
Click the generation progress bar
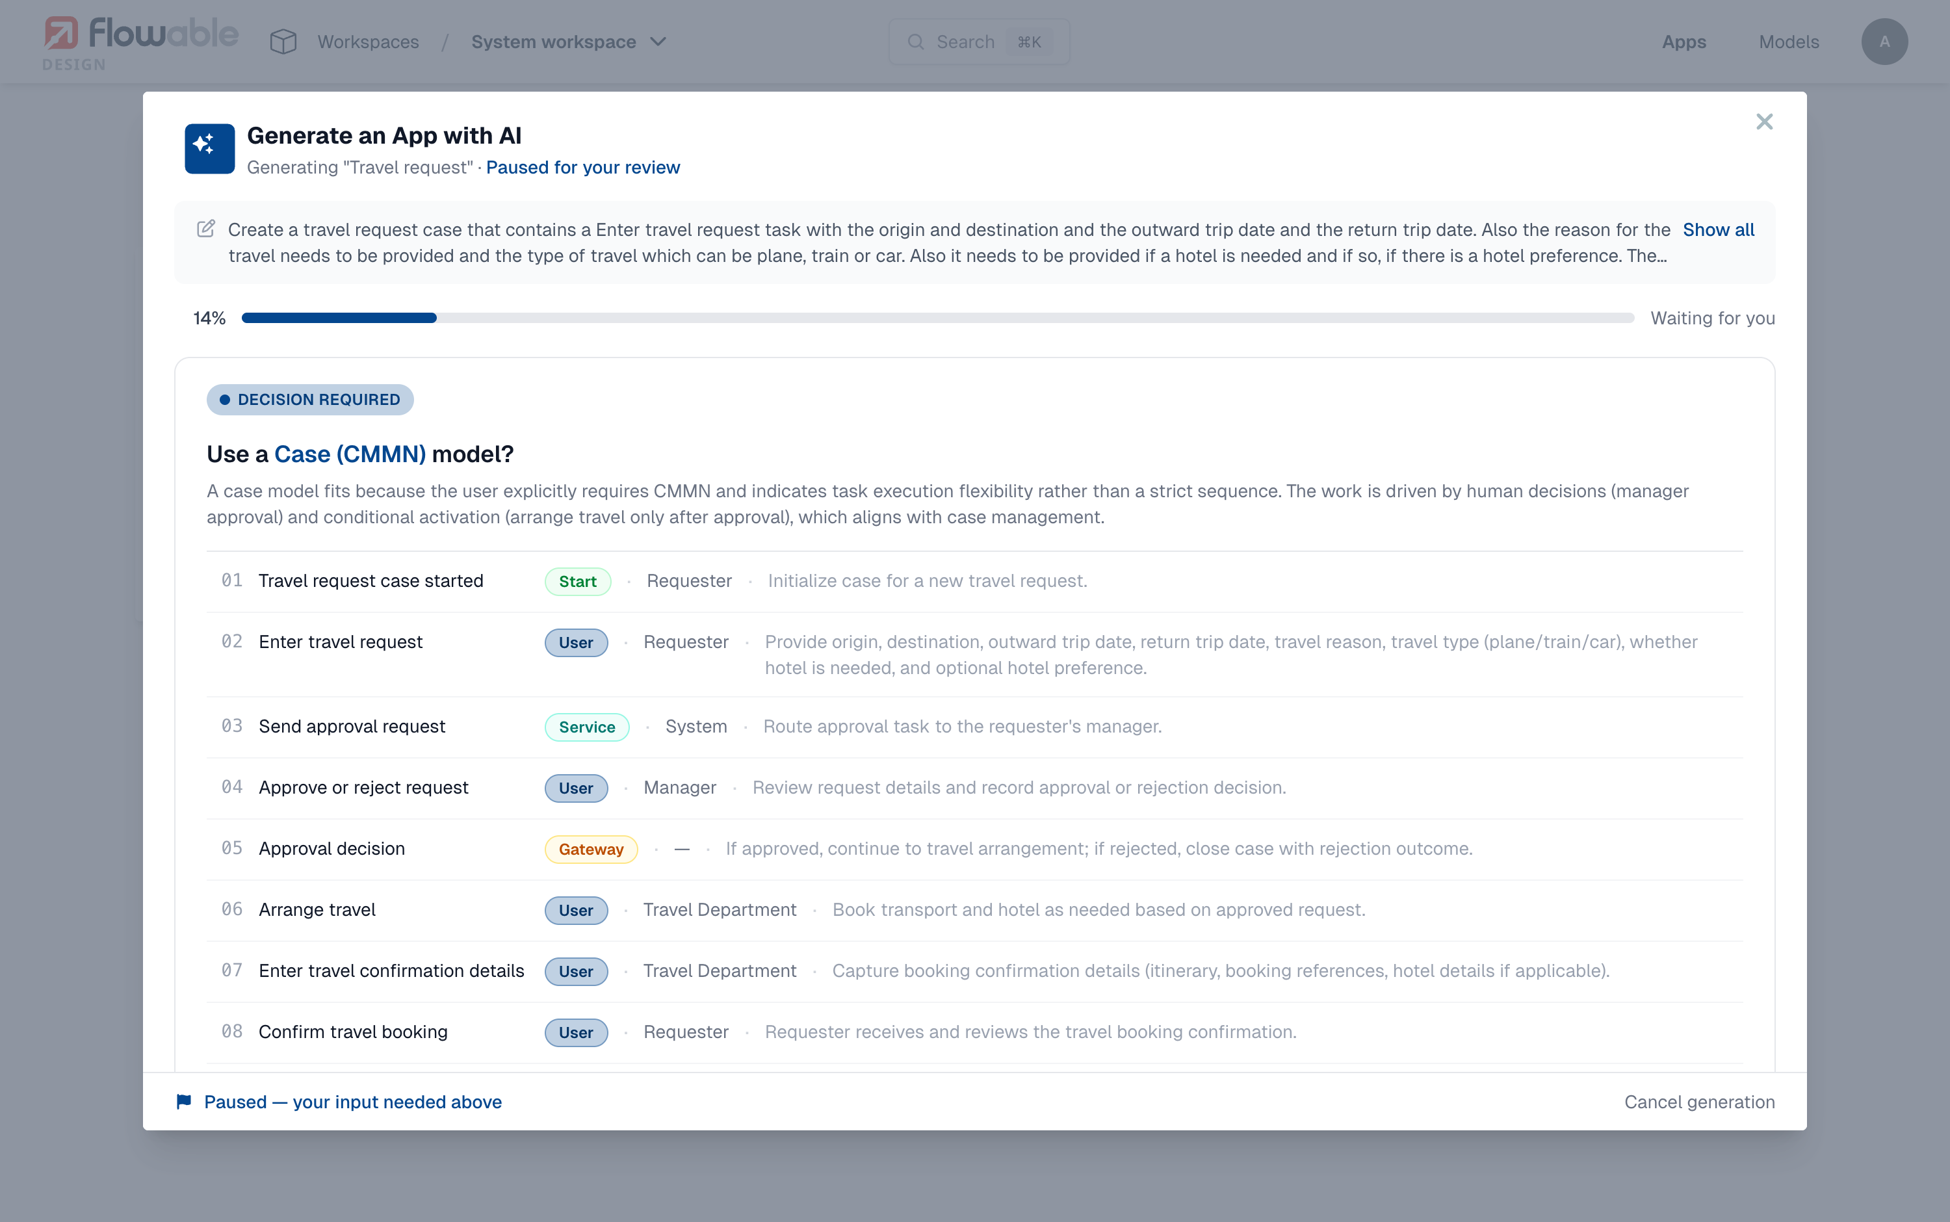click(x=937, y=318)
